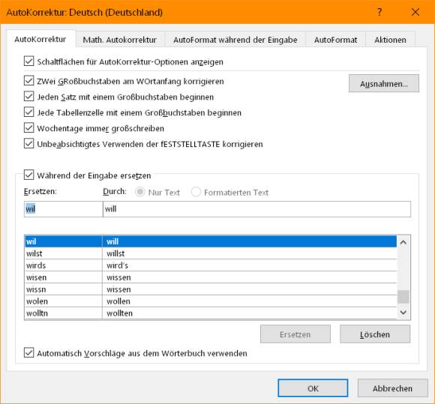This screenshot has height=404, width=435.
Task: Click the help question mark icon
Action: 379,12
